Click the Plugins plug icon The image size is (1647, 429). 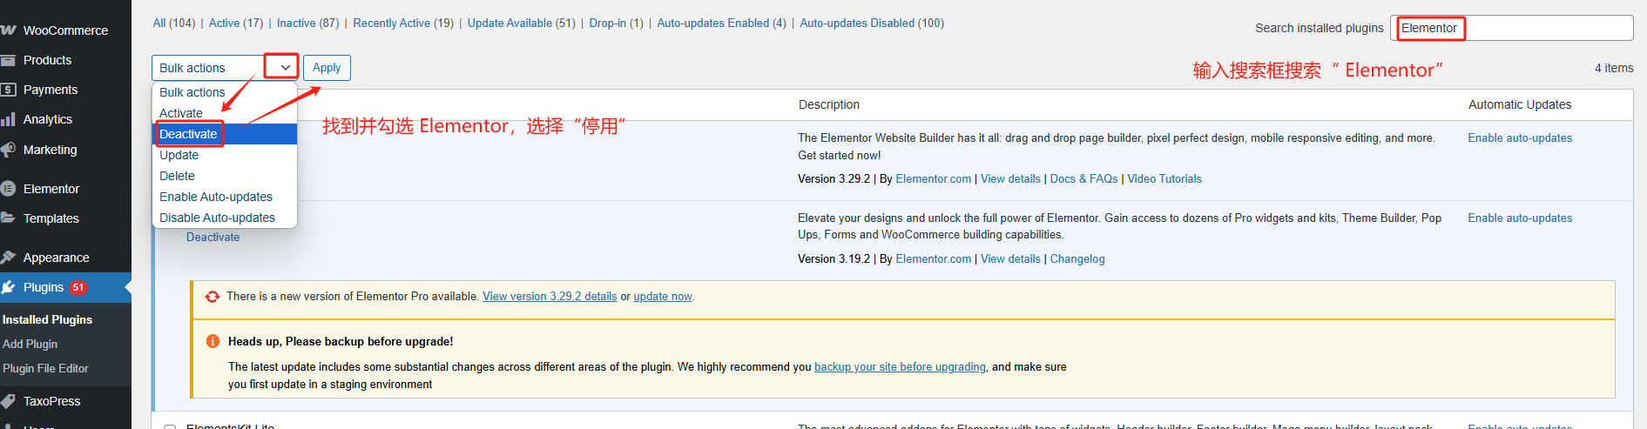[8, 287]
